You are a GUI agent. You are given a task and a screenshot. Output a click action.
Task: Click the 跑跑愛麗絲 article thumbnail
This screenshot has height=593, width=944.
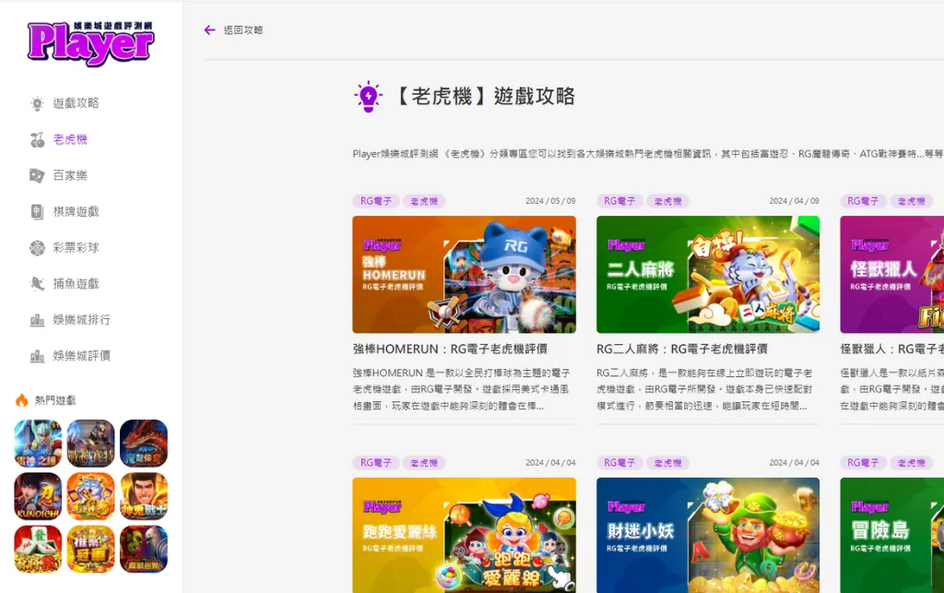tap(464, 535)
